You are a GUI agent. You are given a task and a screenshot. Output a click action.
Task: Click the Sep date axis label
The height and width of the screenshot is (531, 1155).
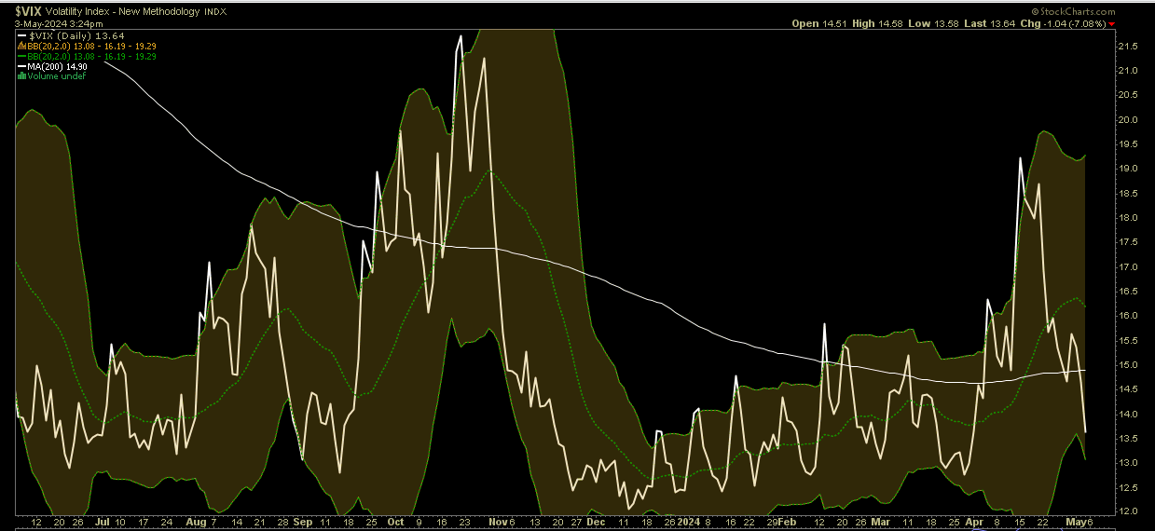(x=302, y=524)
